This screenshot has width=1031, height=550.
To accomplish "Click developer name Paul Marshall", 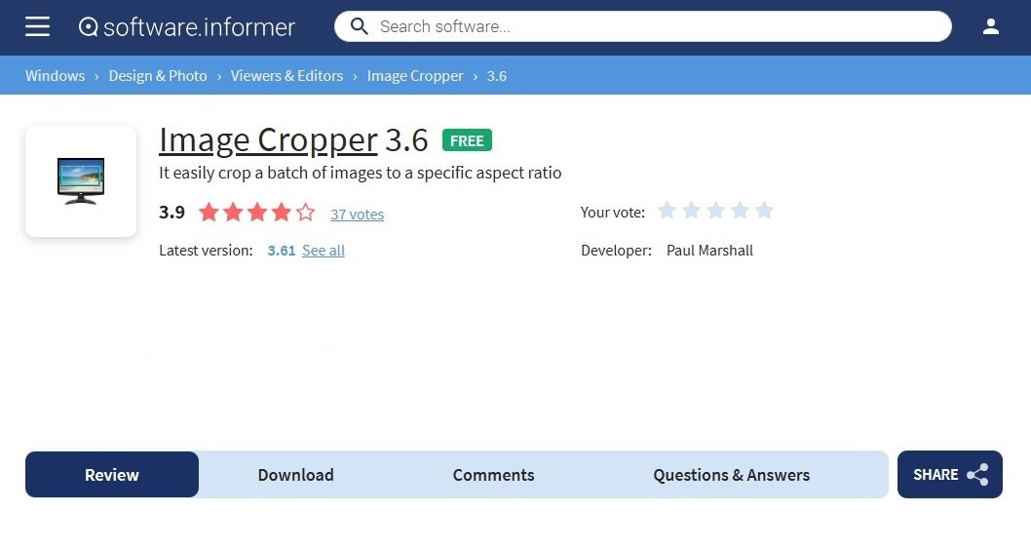I will point(709,251).
